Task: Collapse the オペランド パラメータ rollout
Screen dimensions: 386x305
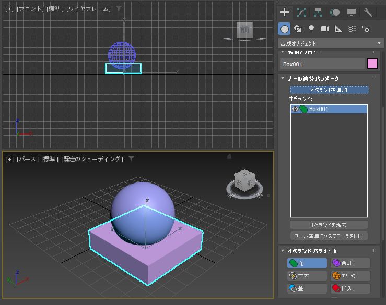Action: [x=283, y=251]
